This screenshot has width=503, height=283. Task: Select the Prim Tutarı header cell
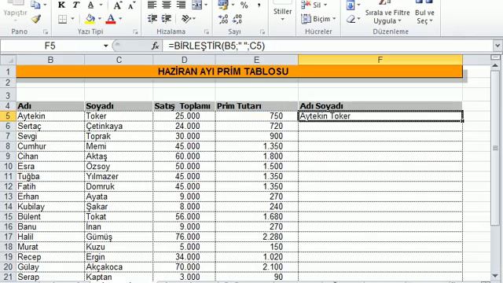click(x=257, y=106)
